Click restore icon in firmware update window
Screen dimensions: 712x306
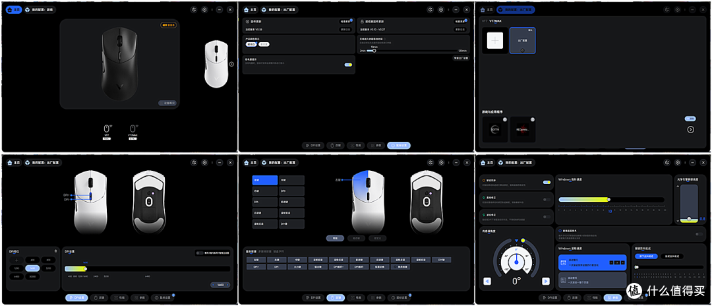(x=430, y=9)
